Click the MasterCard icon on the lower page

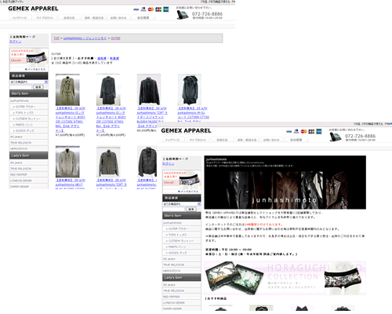[303, 131]
